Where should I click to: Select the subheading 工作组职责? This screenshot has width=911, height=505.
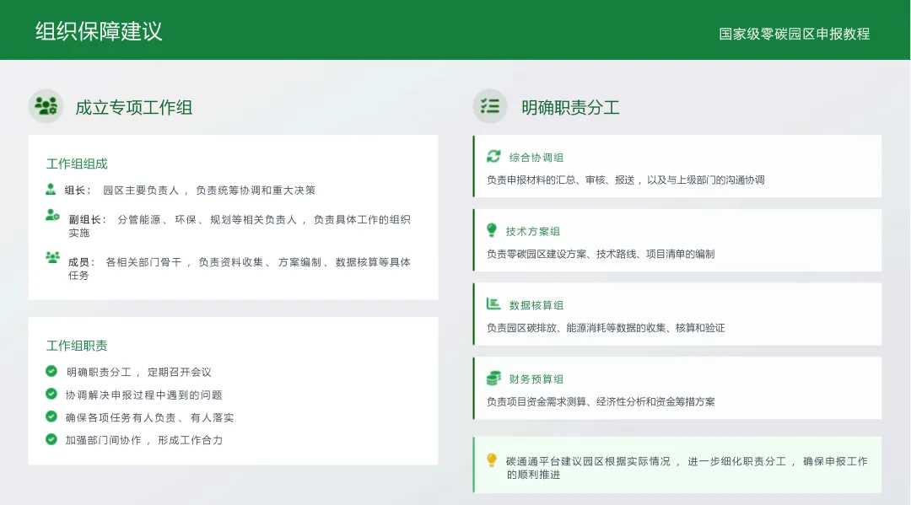click(x=77, y=346)
